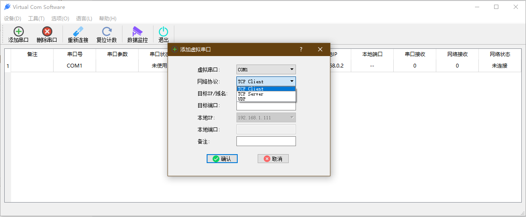Click the 本地端口 input field
526x217 pixels.
point(266,130)
